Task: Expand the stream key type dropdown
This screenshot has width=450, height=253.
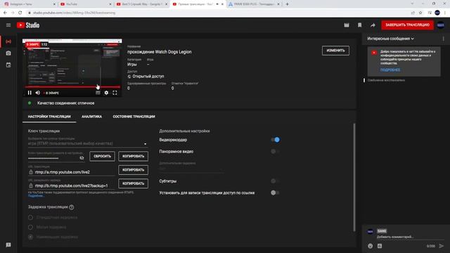Action: 87,143
